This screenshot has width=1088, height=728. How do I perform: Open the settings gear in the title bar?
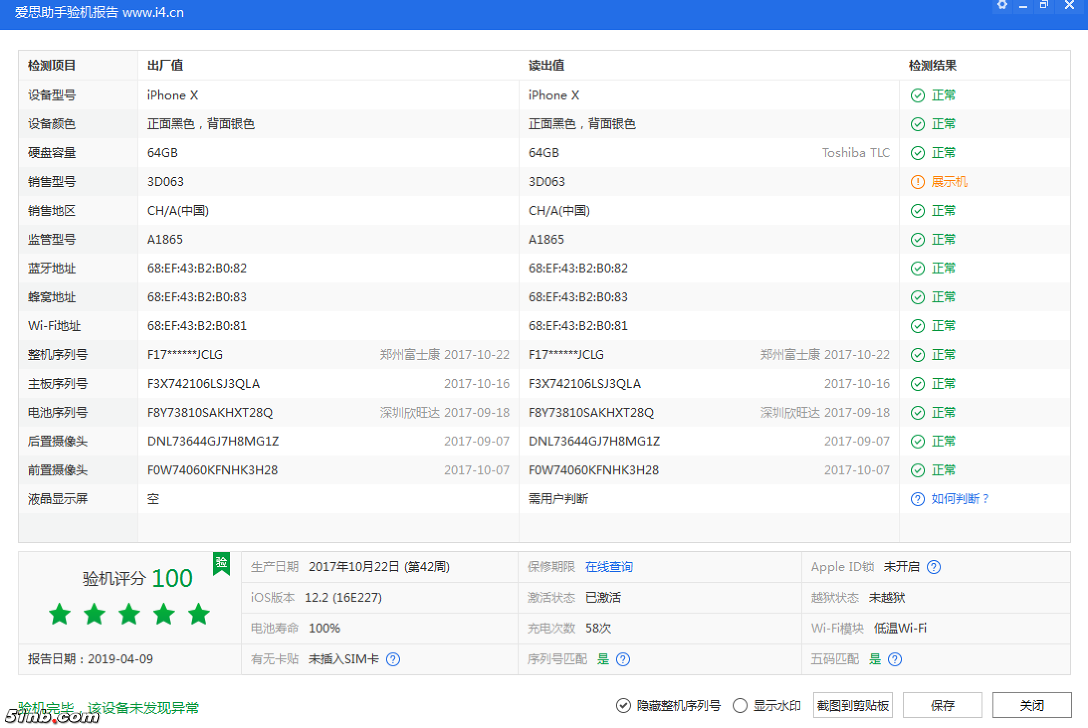pyautogui.click(x=1003, y=5)
